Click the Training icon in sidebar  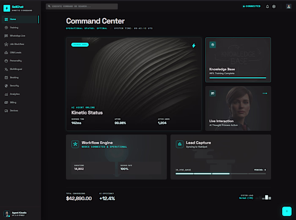pyautogui.click(x=6, y=27)
